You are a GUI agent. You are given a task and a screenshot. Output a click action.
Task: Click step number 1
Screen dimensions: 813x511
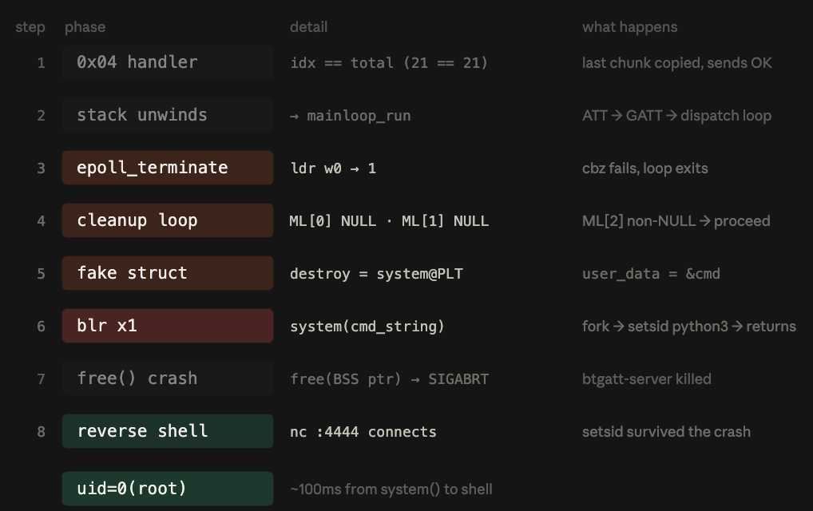pyautogui.click(x=41, y=63)
